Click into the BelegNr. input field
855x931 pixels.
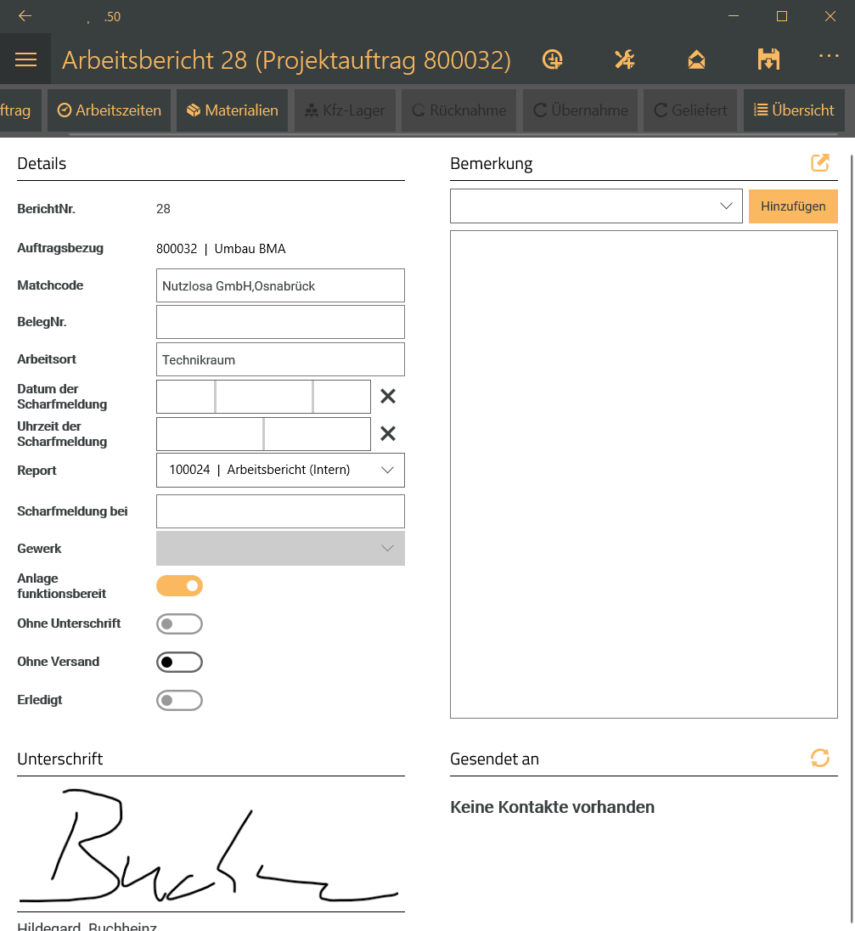pyautogui.click(x=280, y=322)
